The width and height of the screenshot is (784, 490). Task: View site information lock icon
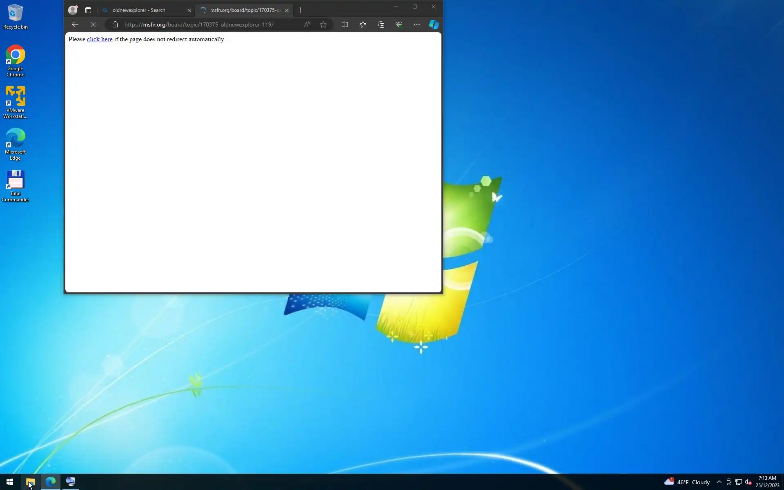(115, 24)
